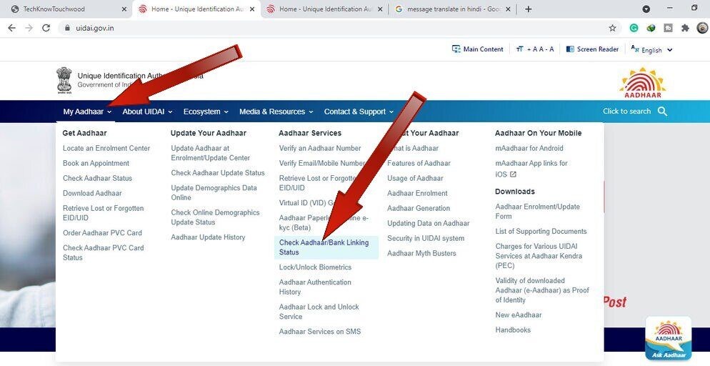
Task: Open a new tab with plus icon
Action: (528, 9)
